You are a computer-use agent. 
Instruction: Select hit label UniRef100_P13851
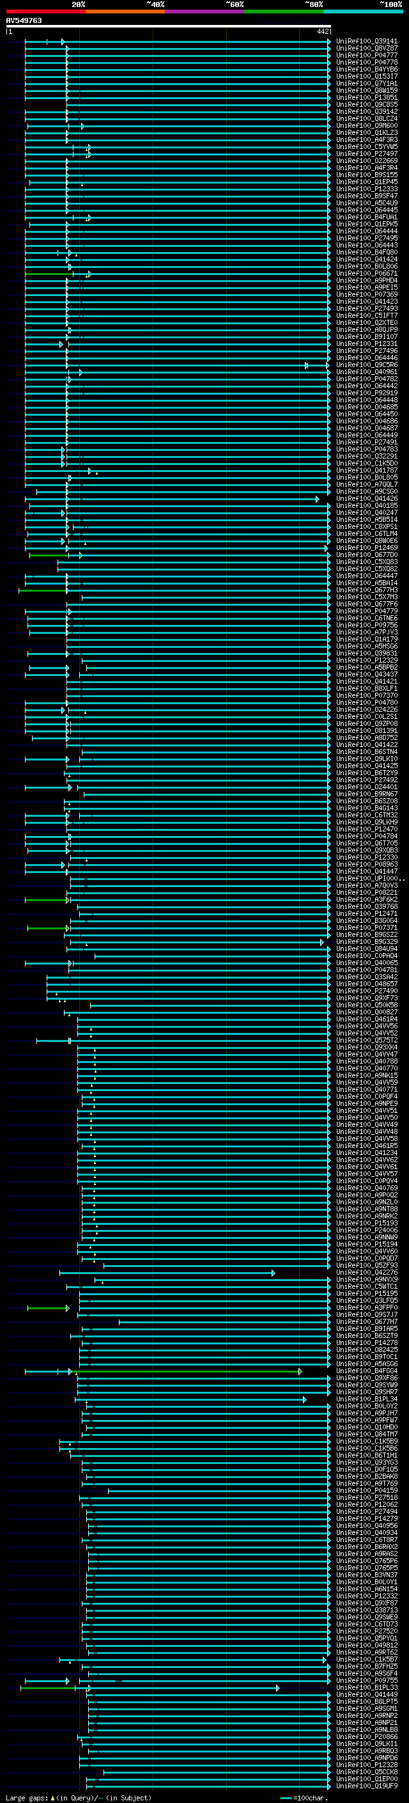[367, 97]
